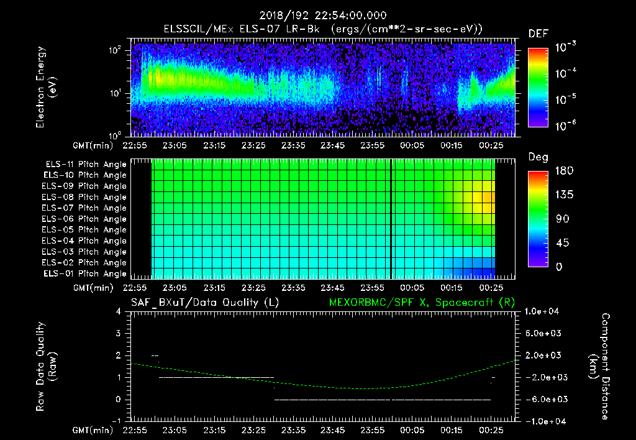Select the ELS-06 Pitch Angle row label
This screenshot has width=636, height=440.
click(84, 219)
